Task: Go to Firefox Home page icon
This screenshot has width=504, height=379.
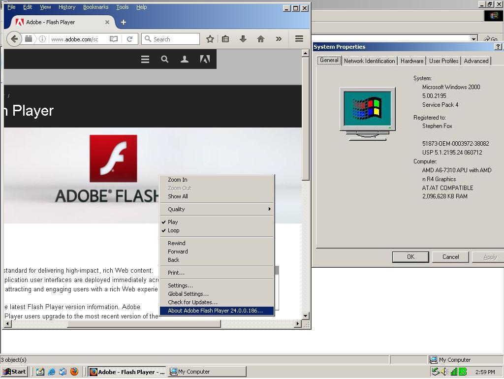Action: coord(261,39)
